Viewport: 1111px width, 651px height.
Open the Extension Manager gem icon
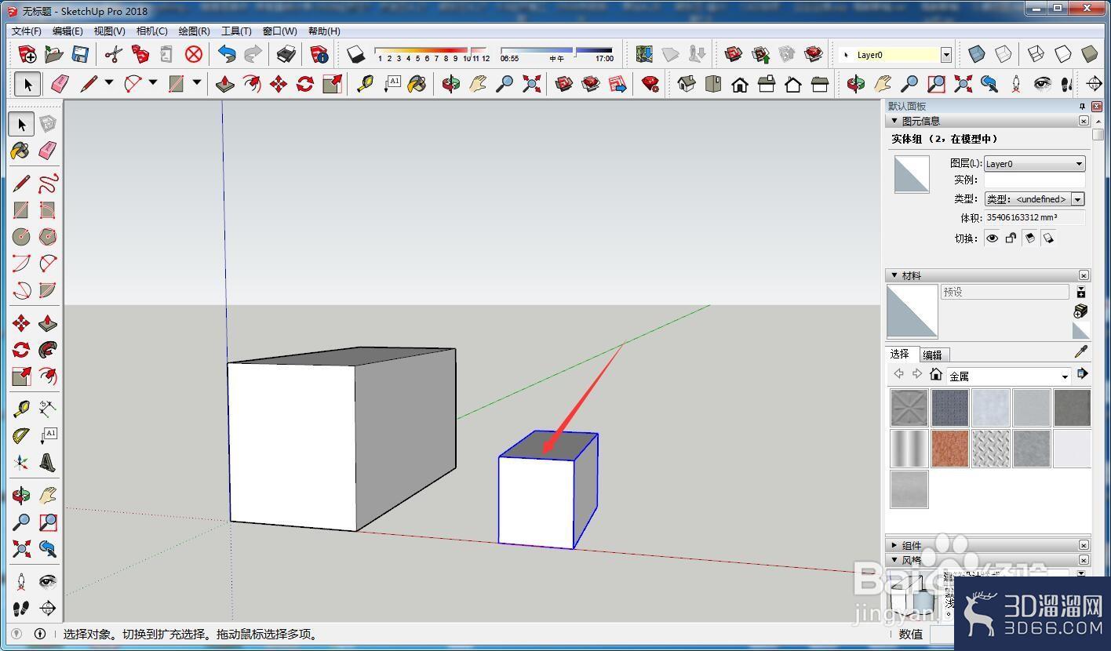tap(650, 84)
